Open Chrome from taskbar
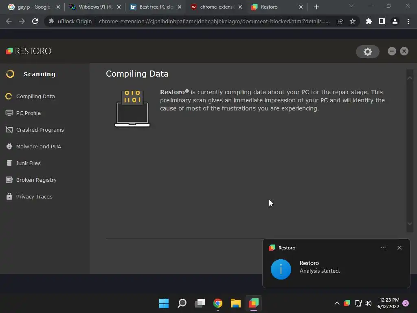This screenshot has width=417, height=313. pyautogui.click(x=218, y=303)
